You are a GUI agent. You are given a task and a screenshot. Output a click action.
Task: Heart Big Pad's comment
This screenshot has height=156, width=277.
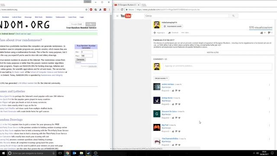pyautogui.click(x=179, y=131)
